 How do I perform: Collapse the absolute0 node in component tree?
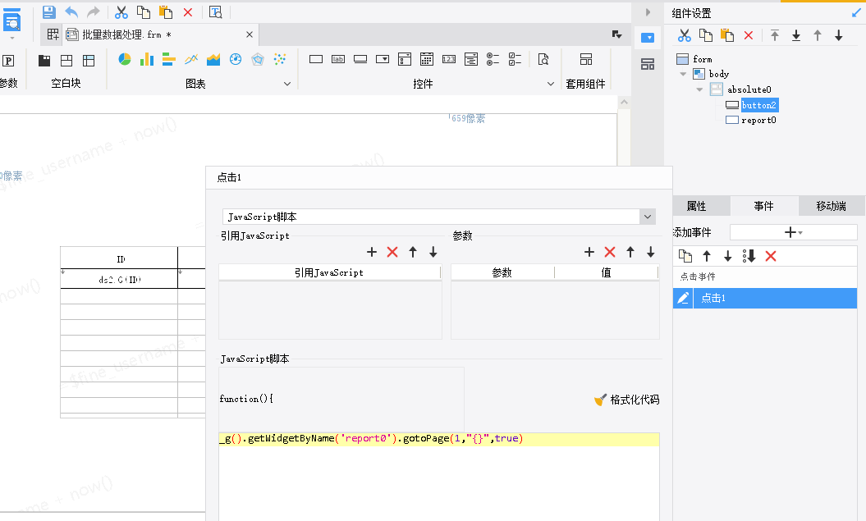tap(699, 89)
